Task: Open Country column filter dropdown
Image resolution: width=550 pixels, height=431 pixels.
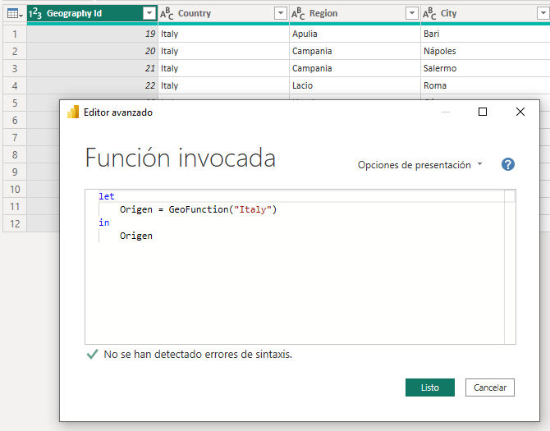Action: coord(281,13)
